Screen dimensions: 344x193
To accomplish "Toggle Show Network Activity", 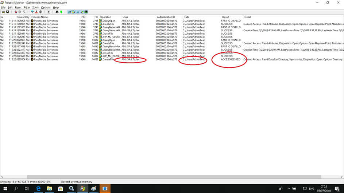I will [78, 12].
